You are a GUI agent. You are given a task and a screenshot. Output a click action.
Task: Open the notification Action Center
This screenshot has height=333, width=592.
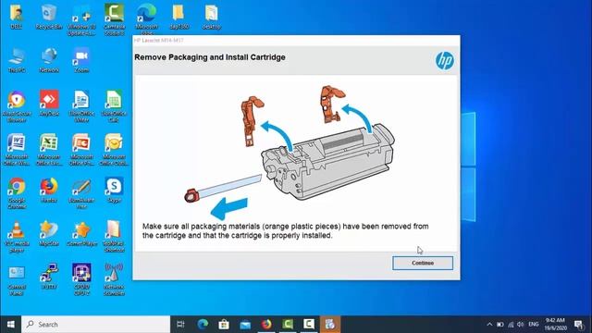pos(579,325)
